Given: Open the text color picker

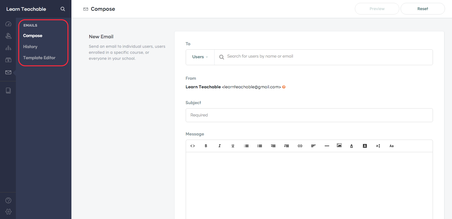Looking at the screenshot, I should pyautogui.click(x=351, y=146).
